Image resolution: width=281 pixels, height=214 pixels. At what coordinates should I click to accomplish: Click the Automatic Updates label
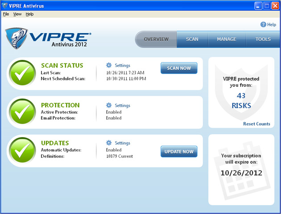pos(61,150)
